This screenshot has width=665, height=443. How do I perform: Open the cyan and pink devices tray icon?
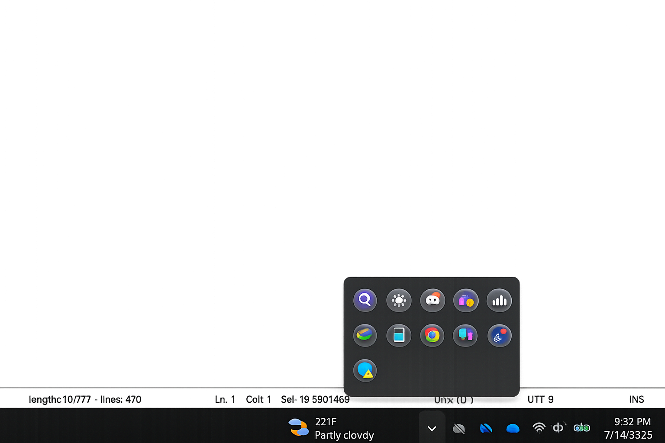tap(465, 335)
